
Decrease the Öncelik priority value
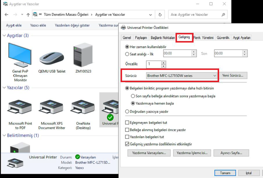163,66
